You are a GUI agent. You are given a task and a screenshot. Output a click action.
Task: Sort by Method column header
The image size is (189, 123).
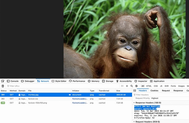[13, 91]
